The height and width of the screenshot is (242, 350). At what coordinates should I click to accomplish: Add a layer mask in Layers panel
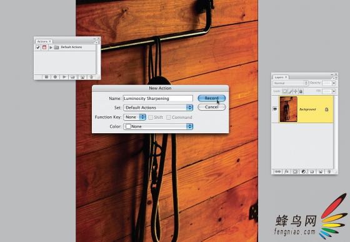tap(295, 171)
